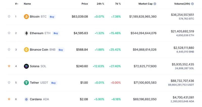Sort by Market Cap column header
202x107 pixels.
point(145,4)
